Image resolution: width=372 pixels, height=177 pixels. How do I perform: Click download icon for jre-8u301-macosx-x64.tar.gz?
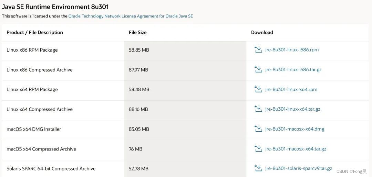click(x=258, y=148)
